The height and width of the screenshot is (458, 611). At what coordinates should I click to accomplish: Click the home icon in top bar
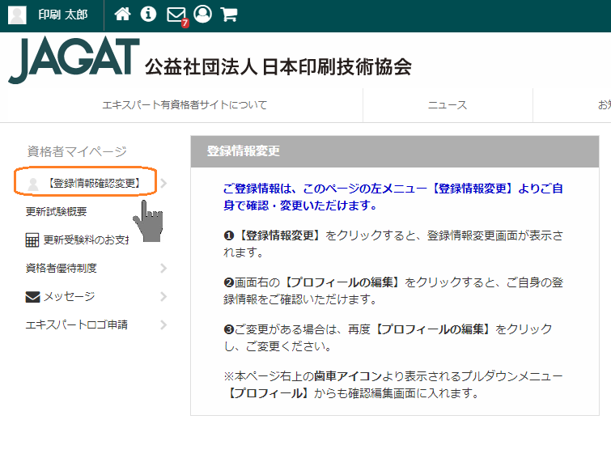pyautogui.click(x=122, y=15)
